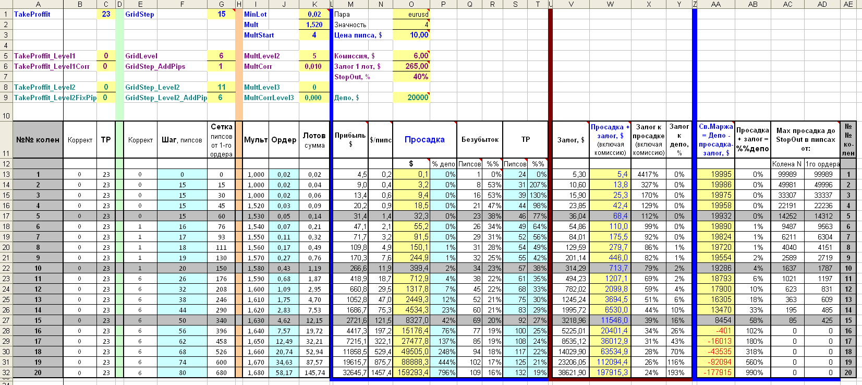Image resolution: width=862 pixels, height=385 pixels.
Task: Select the TakeProffit label cell
Action: click(38, 14)
